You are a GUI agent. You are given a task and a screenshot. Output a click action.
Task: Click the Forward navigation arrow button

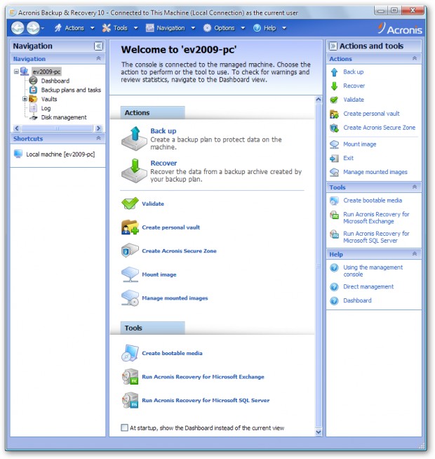(33, 28)
